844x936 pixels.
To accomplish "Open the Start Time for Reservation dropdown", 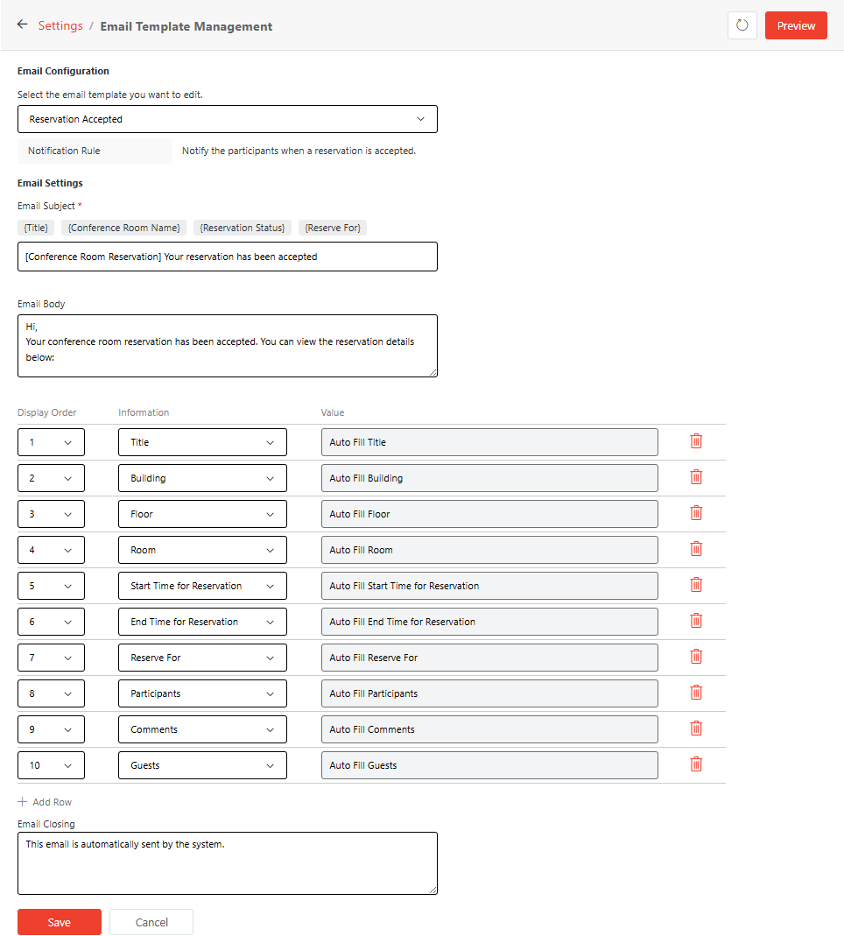I will [x=202, y=585].
